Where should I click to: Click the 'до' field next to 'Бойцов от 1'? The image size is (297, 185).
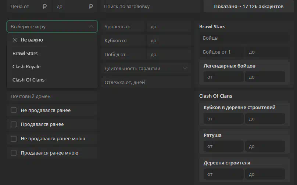[x=268, y=52]
